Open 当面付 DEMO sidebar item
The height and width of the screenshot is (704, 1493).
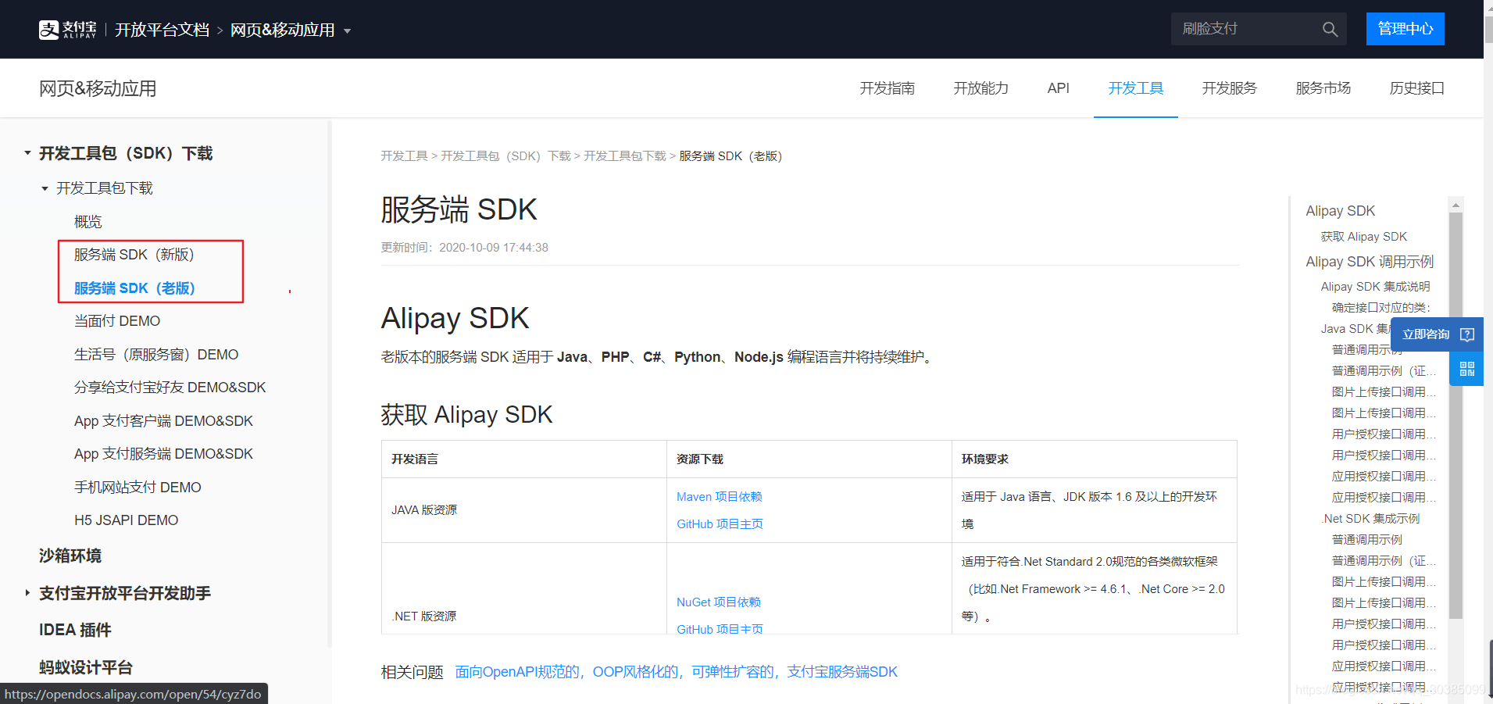(116, 321)
